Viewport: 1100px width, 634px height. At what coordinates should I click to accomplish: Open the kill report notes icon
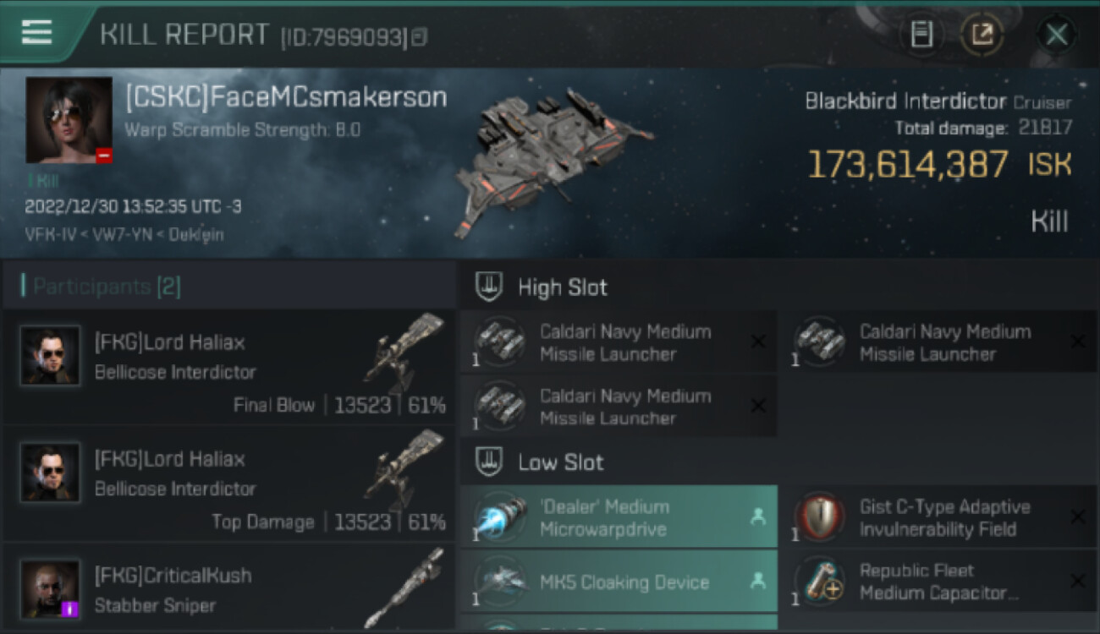(x=921, y=35)
